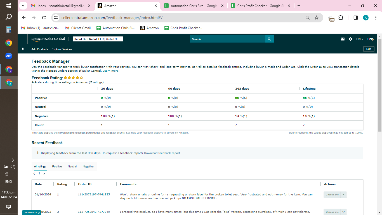
Task: Click the Edit button in the top bar
Action: click(369, 49)
